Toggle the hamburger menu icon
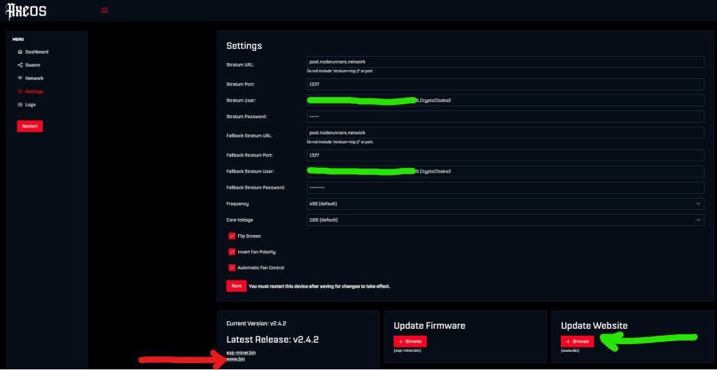 tap(104, 10)
